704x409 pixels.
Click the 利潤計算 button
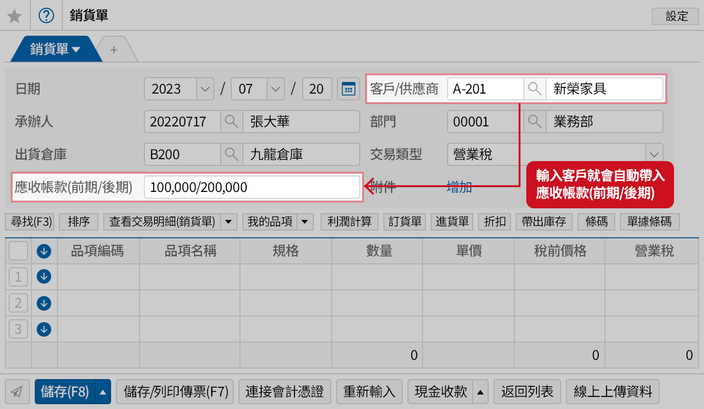[x=349, y=221]
